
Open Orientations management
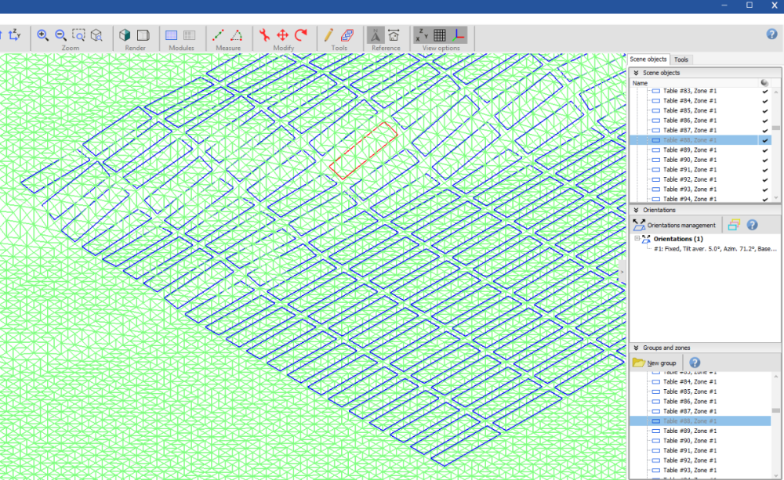(674, 225)
